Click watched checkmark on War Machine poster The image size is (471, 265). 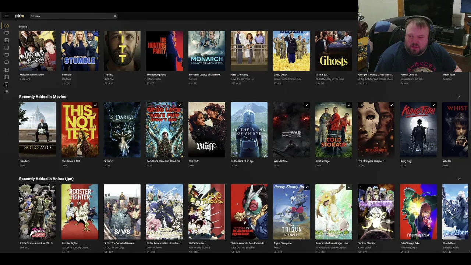point(307,105)
